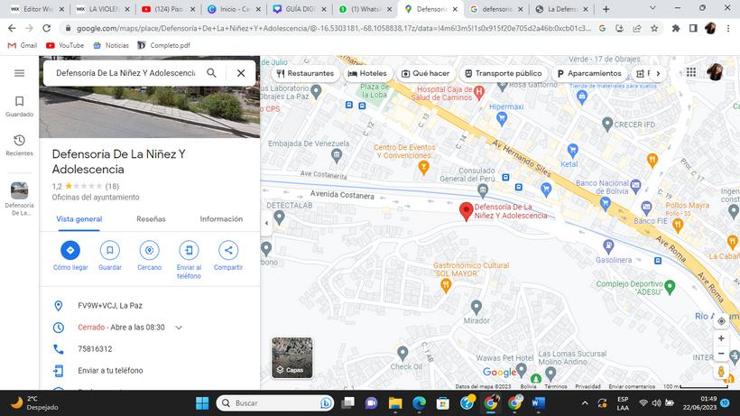Click the Chrome address bar URL
Viewport: 740px width, 416px height.
pos(333,28)
